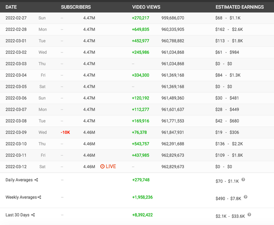274x225 pixels.
Task: Click the +120,192 views gain
Action: pos(141,98)
